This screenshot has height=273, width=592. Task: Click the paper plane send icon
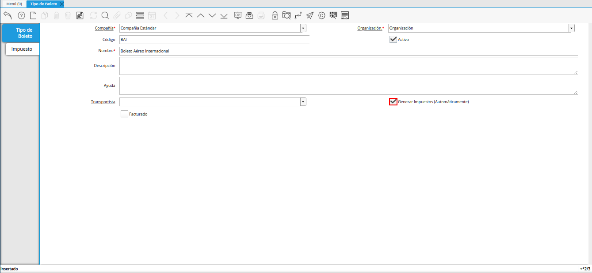tap(310, 16)
